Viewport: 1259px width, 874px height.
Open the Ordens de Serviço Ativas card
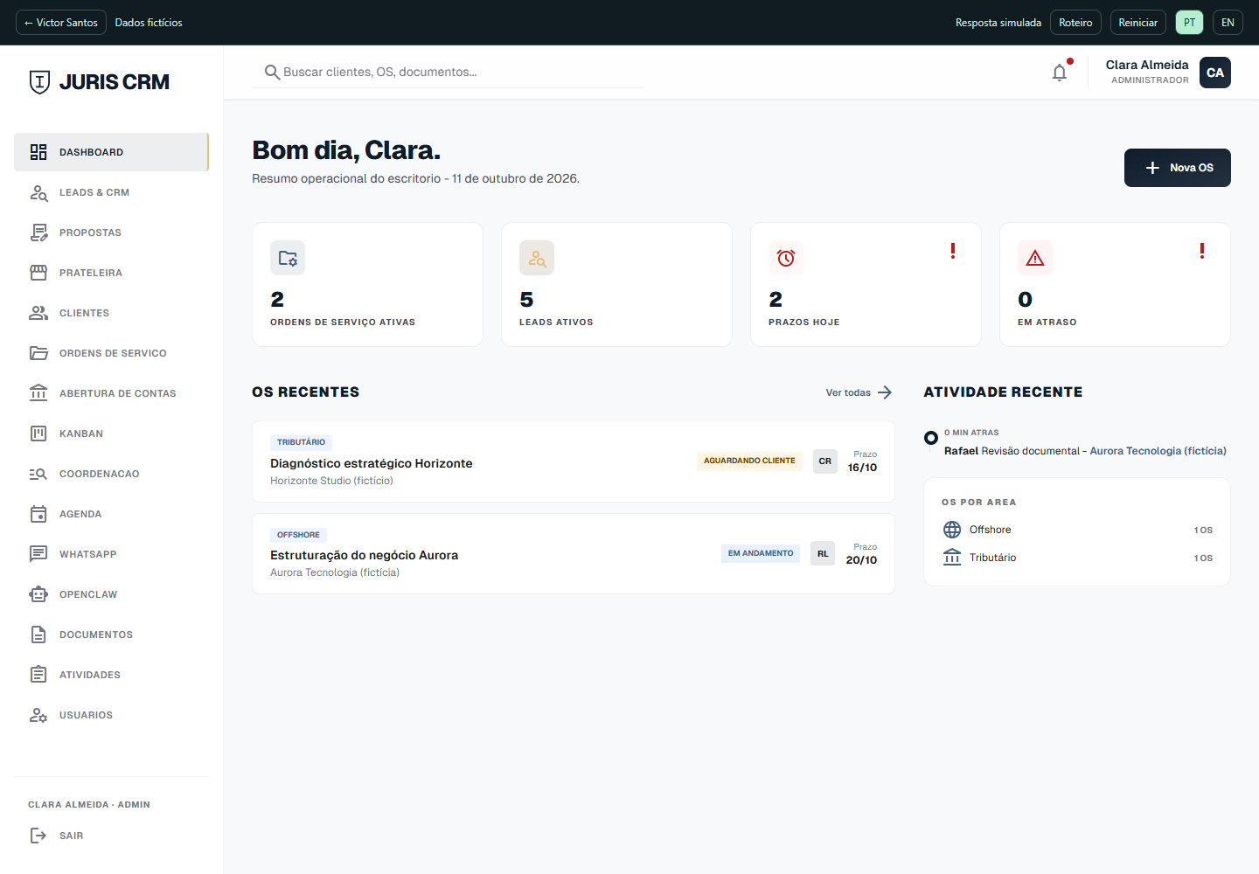367,285
